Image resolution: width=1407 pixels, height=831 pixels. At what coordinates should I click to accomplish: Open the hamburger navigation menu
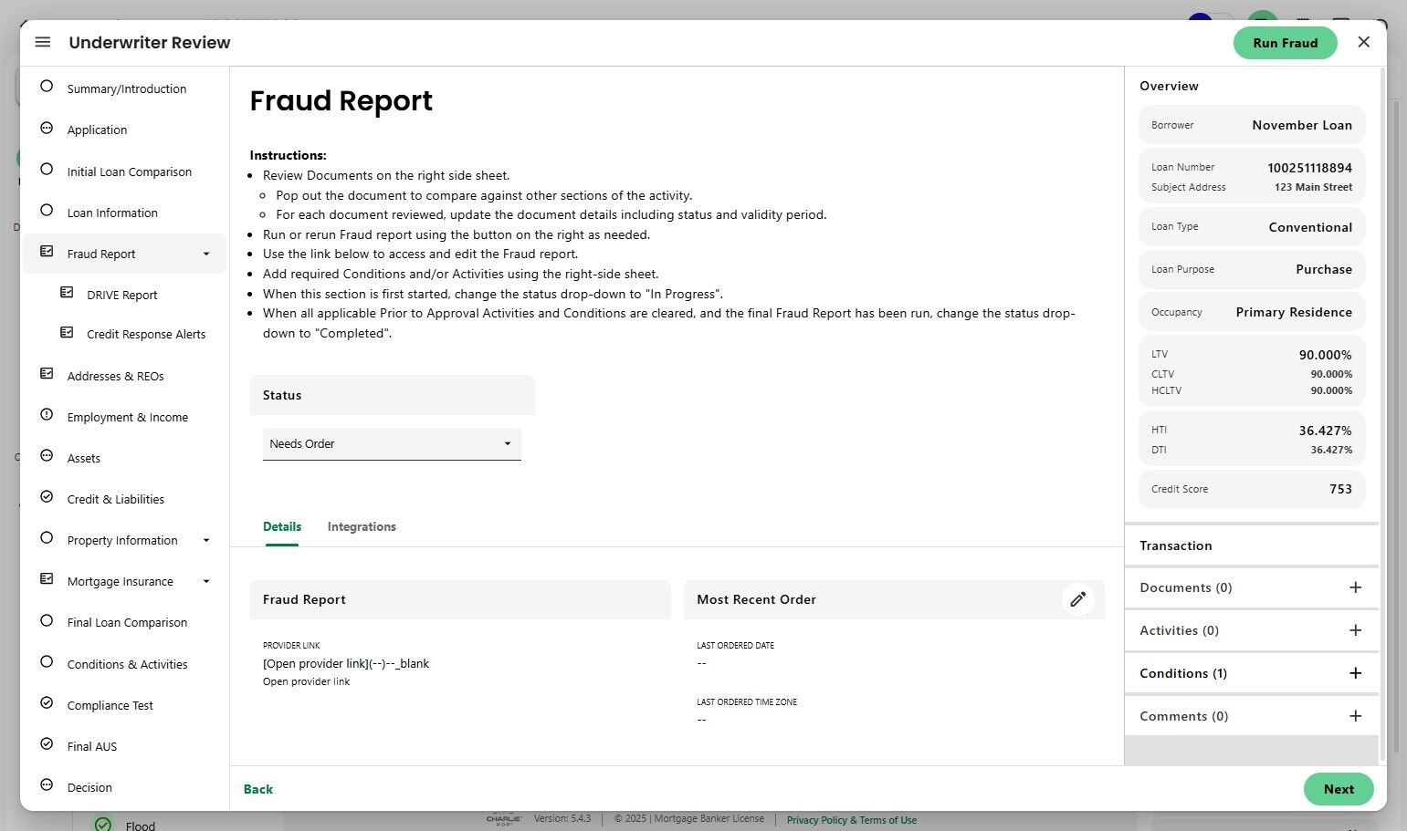click(43, 43)
